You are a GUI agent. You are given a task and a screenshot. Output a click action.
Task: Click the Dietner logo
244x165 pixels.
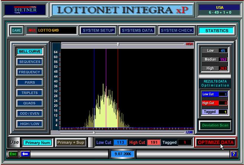pos(25,10)
